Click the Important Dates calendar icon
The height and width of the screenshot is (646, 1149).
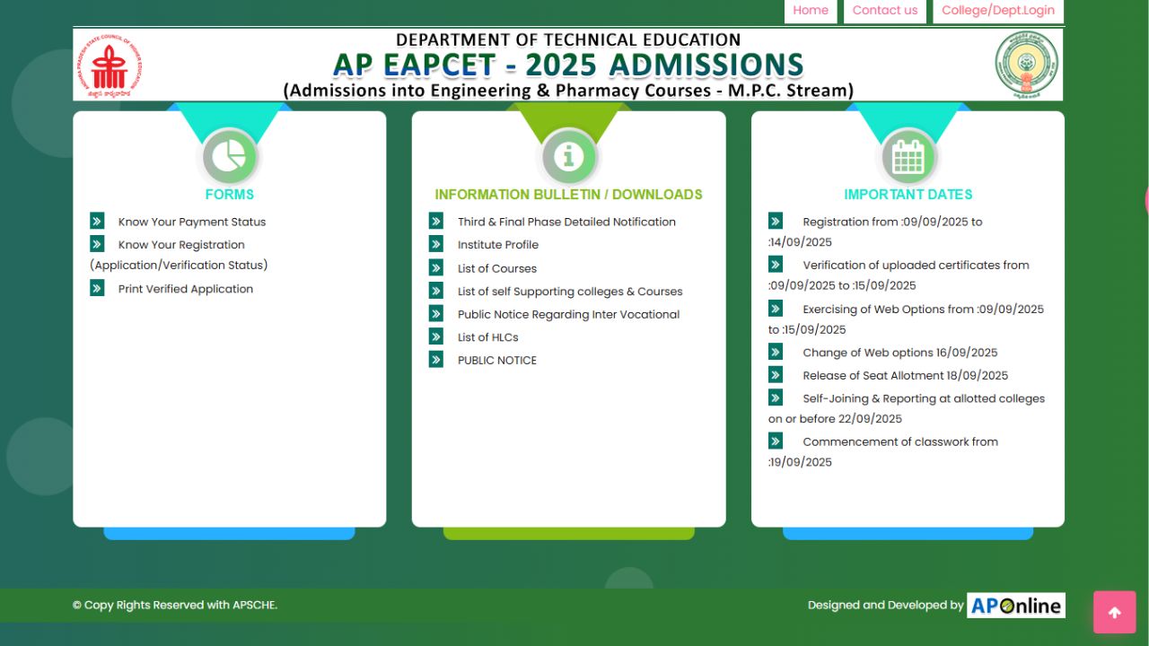[x=908, y=156]
